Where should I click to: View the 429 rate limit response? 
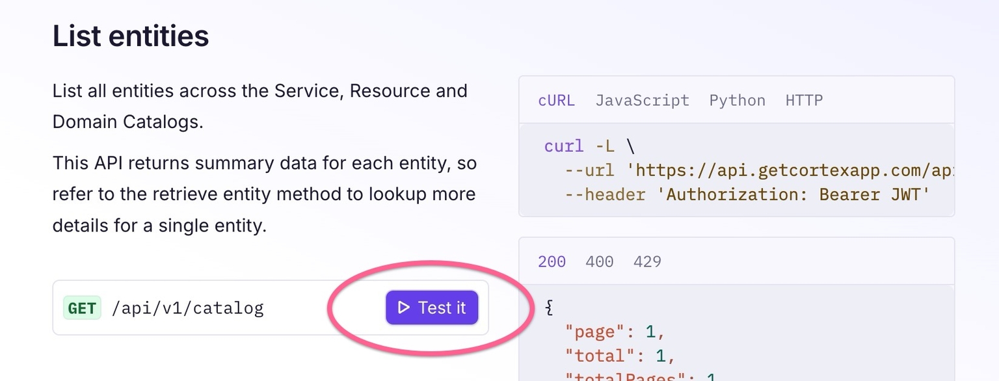[648, 261]
